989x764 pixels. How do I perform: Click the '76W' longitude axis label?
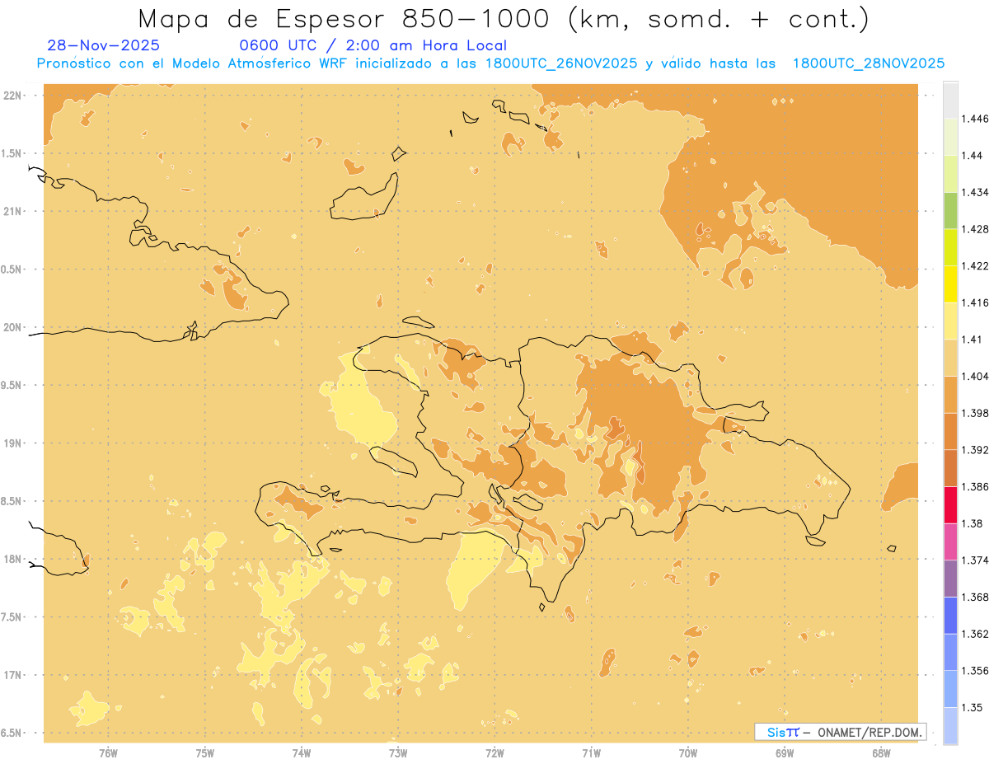click(108, 752)
